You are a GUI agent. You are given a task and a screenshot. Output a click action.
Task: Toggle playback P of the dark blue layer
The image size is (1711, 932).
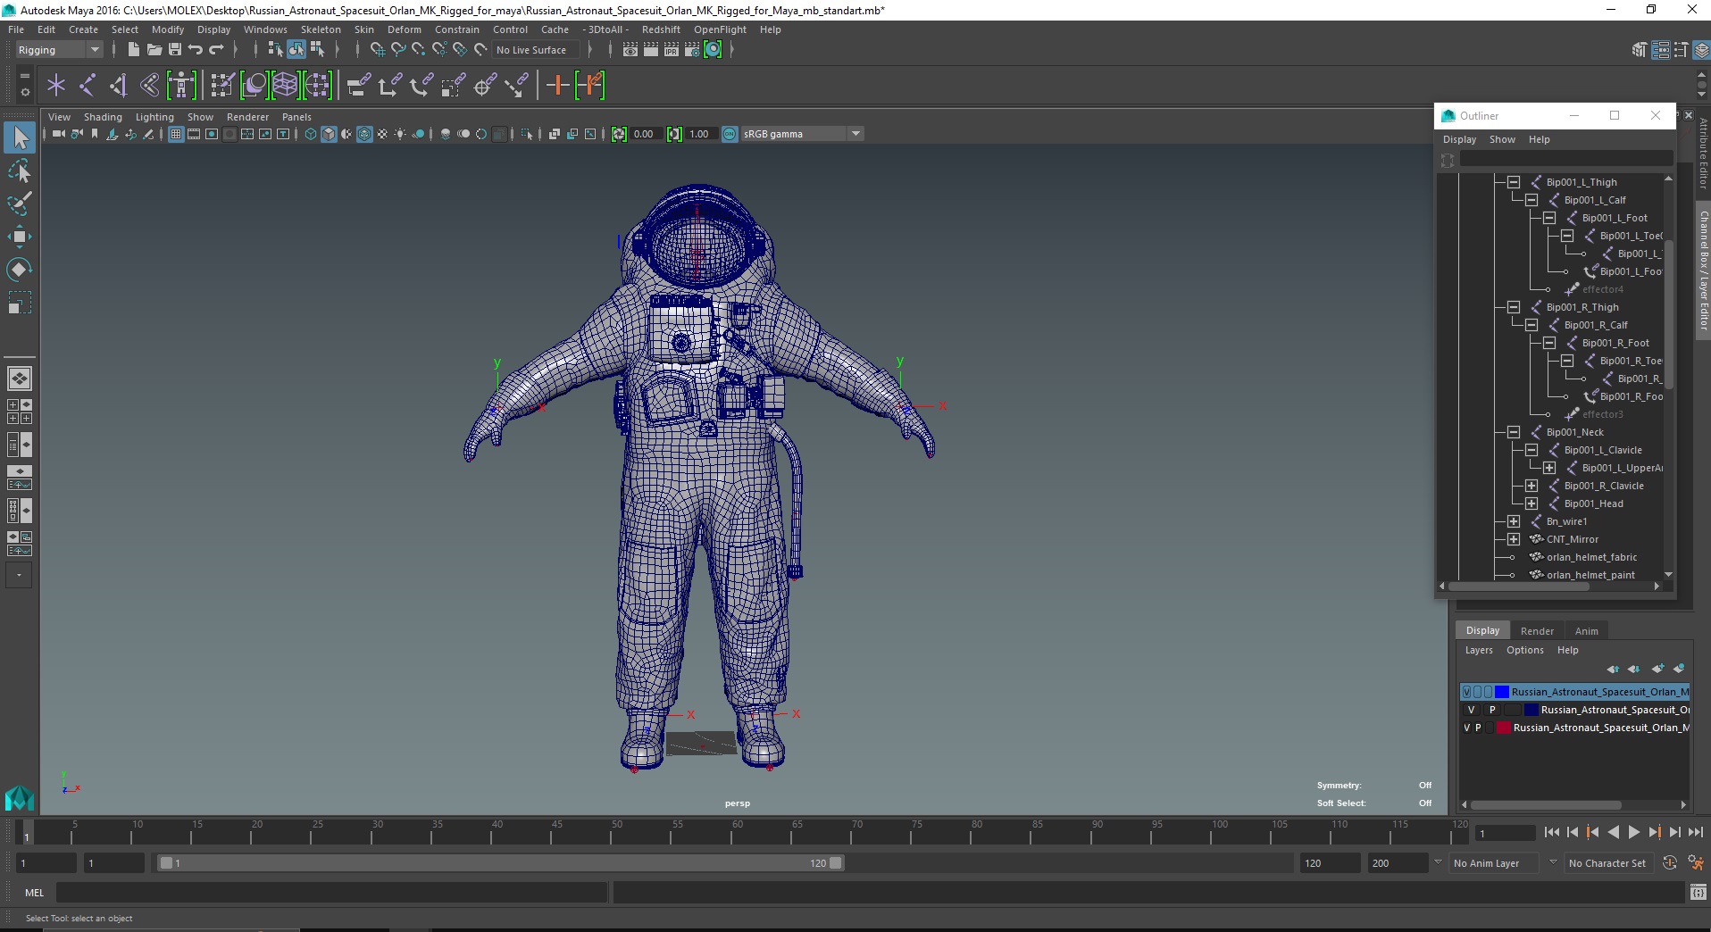(1491, 710)
